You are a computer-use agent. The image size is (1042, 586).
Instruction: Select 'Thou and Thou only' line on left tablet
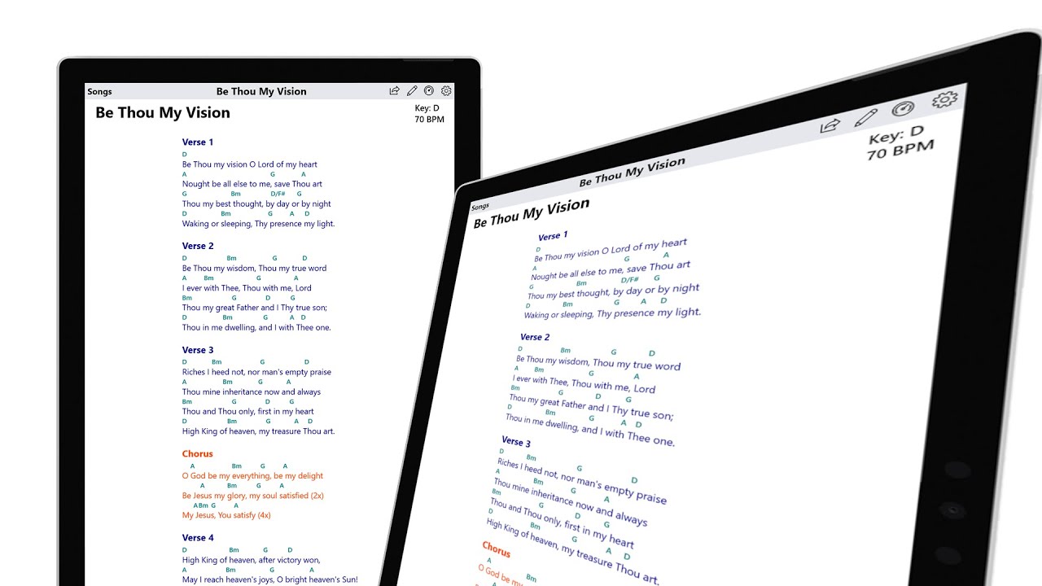point(248,412)
